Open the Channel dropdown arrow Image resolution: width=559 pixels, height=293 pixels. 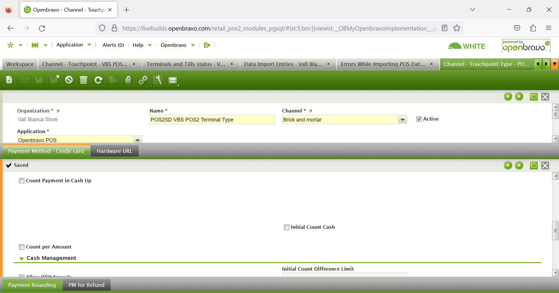coord(403,119)
